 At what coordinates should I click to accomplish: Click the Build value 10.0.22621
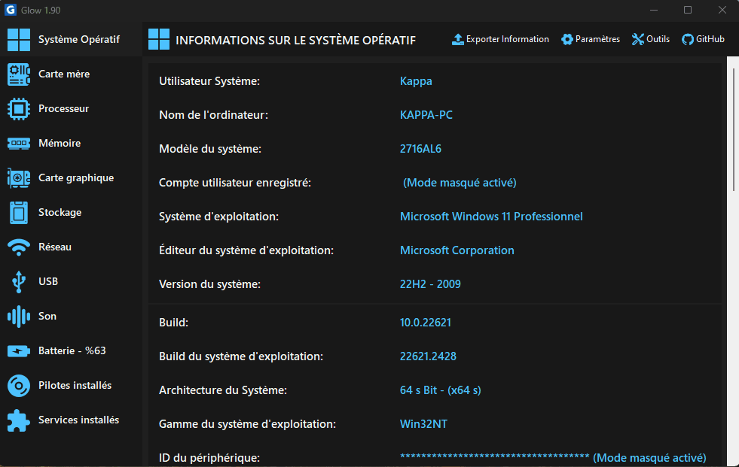point(425,323)
